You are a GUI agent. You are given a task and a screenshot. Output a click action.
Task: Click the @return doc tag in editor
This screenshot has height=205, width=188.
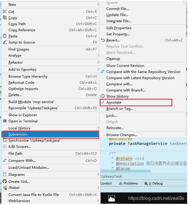[124, 158]
